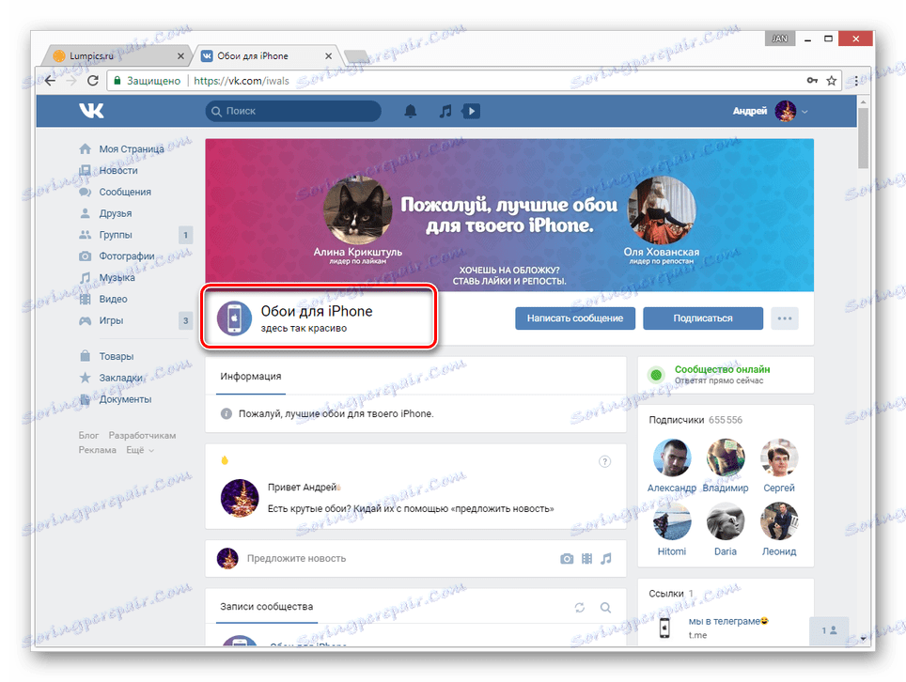Open the VK notifications bell

point(411,111)
